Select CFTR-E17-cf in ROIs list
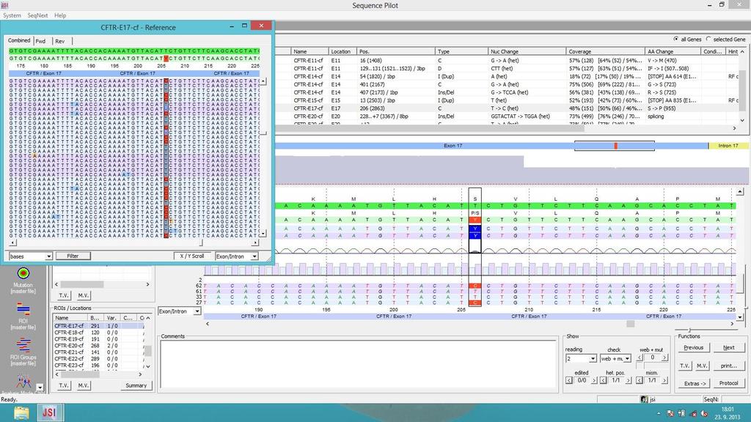 click(x=98, y=326)
